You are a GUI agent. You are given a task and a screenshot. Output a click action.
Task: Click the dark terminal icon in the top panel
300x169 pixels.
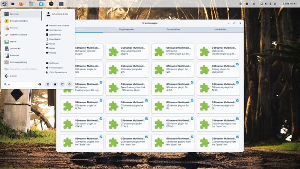pos(61,4)
